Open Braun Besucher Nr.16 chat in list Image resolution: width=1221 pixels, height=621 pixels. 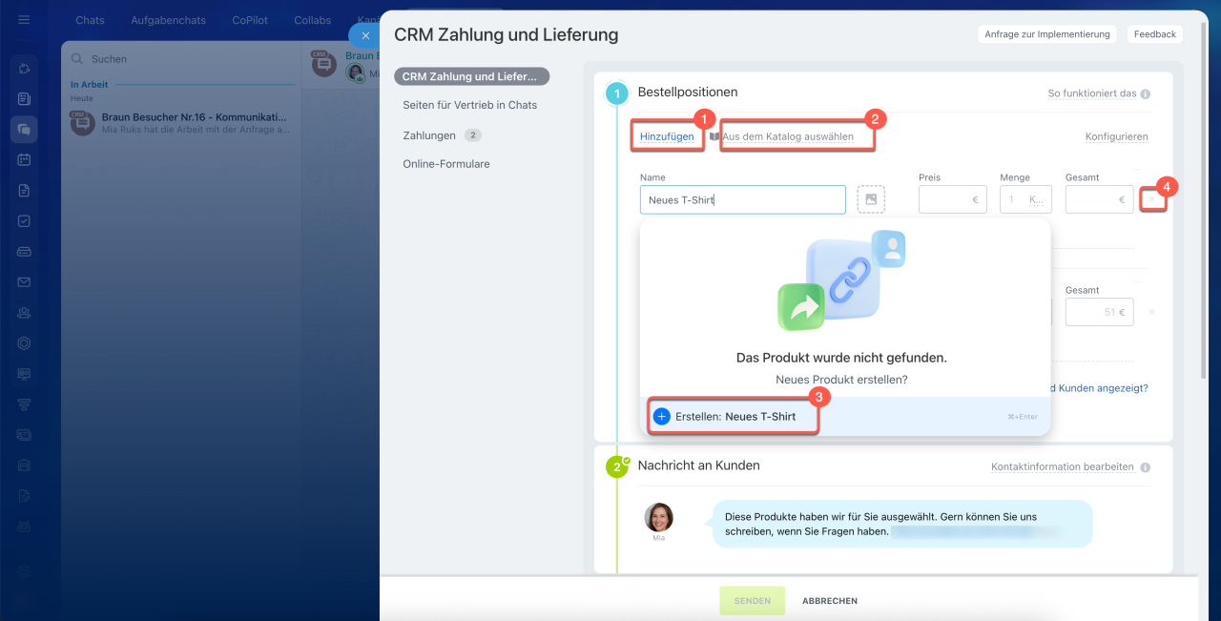pyautogui.click(x=181, y=123)
